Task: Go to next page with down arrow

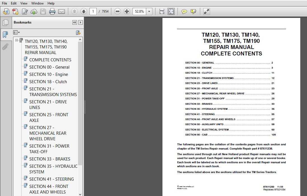Action: (x=84, y=11)
